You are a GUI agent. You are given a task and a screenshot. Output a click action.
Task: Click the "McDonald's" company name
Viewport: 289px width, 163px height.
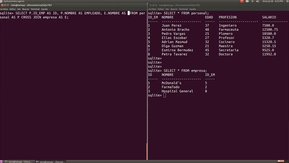point(172,83)
